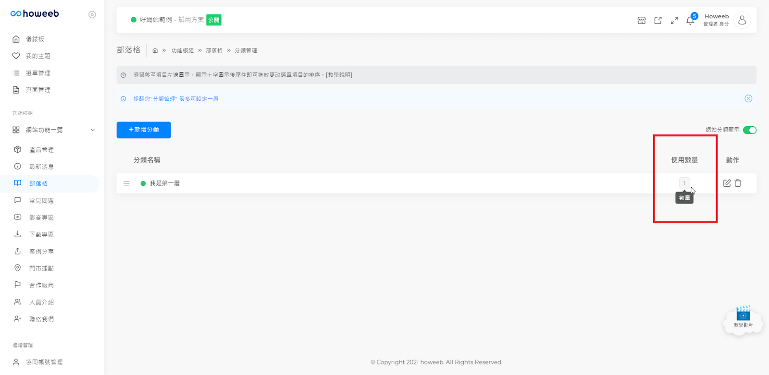
Task: Go to 案例分享 module
Action: tap(41, 252)
